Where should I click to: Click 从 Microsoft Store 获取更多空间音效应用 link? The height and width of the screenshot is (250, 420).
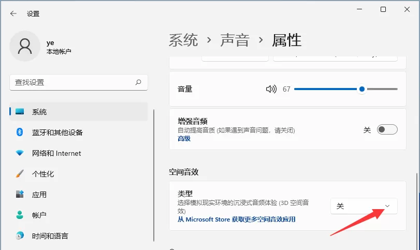[236, 219]
